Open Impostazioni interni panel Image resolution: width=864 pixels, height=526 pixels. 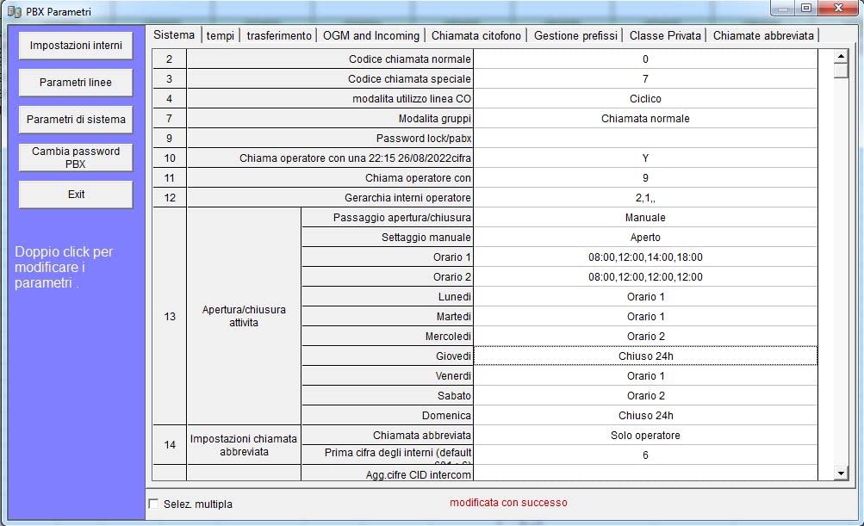[x=76, y=45]
